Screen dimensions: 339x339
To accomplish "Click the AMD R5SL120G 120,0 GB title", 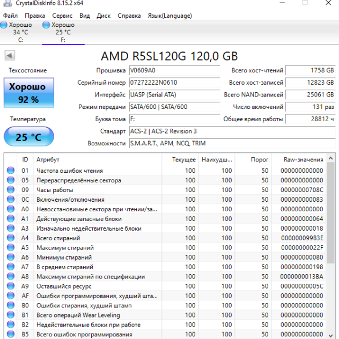I will pos(169,56).
